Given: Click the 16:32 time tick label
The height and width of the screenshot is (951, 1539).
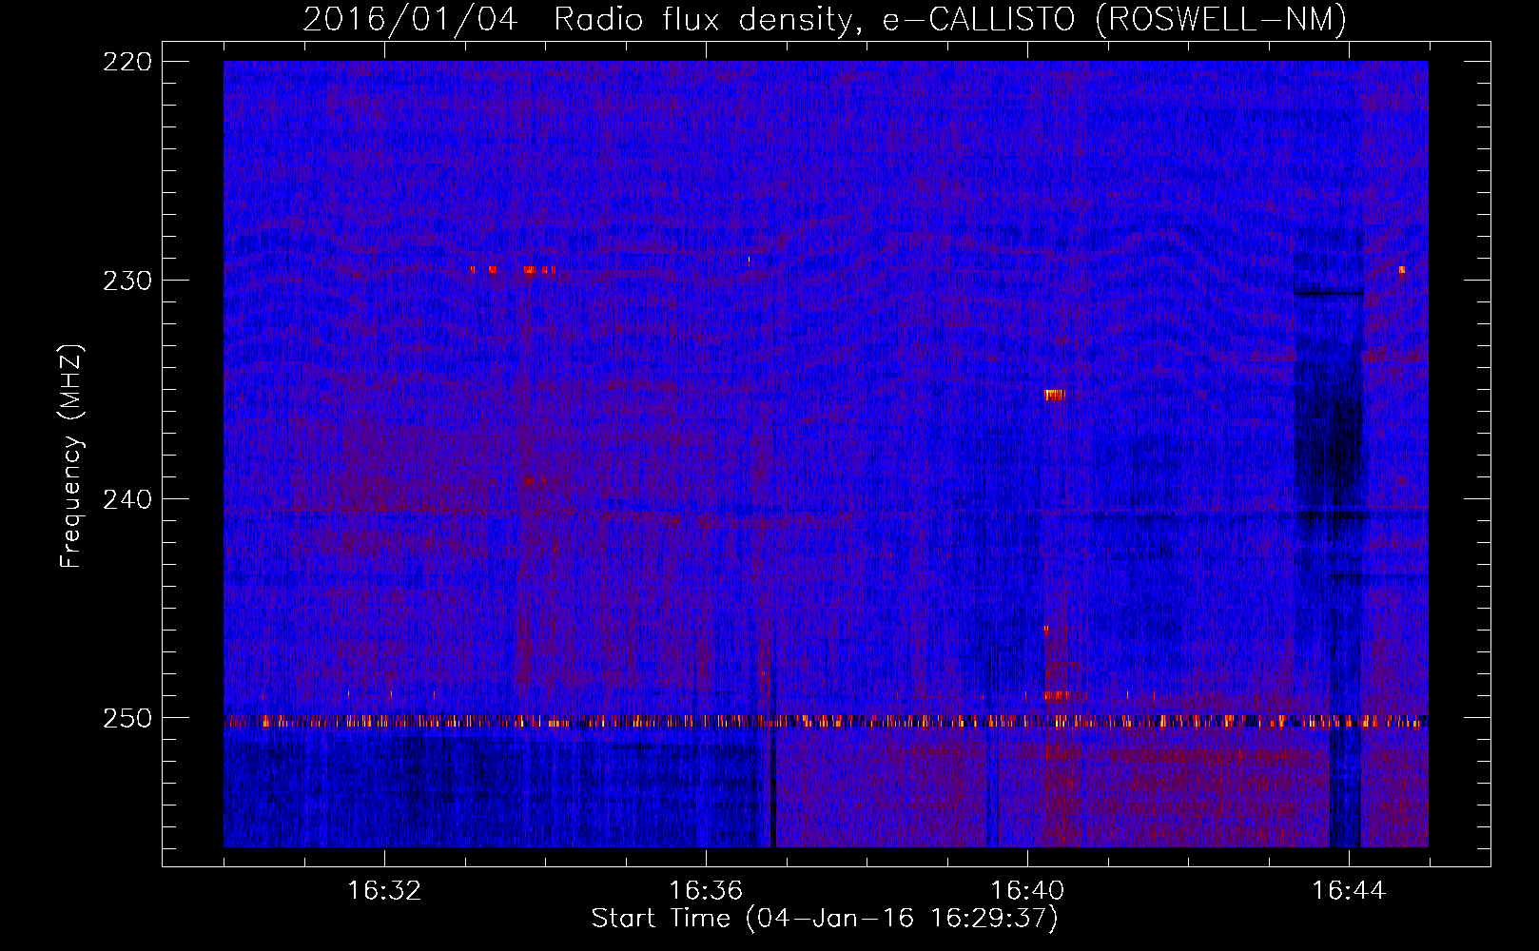Looking at the screenshot, I should tap(384, 891).
